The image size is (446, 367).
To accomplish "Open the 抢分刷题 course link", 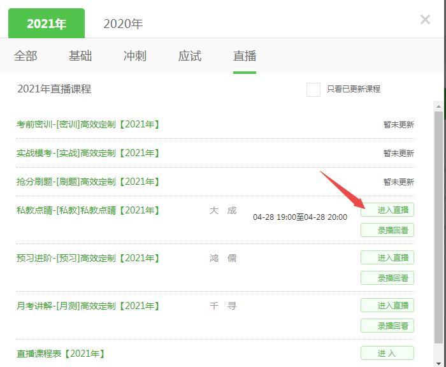I will pyautogui.click(x=88, y=182).
